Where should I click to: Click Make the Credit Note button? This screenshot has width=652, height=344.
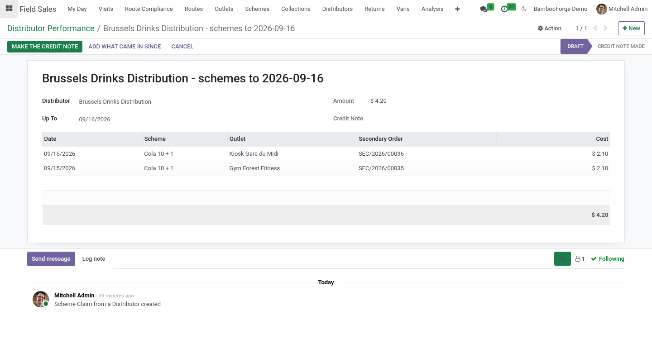tap(45, 47)
